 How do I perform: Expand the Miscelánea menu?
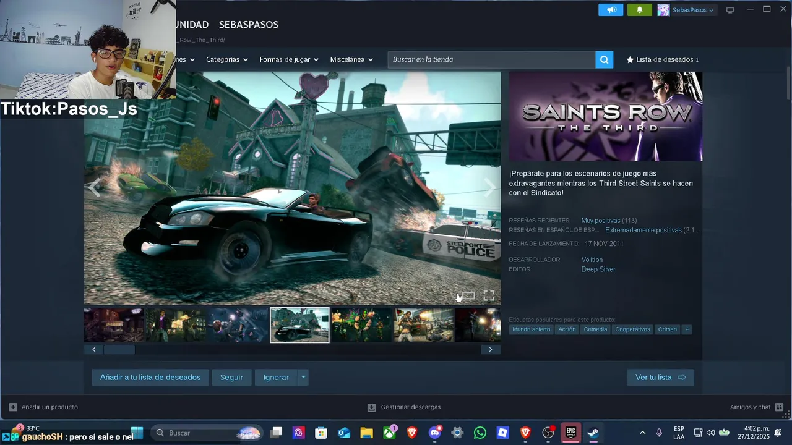(351, 59)
